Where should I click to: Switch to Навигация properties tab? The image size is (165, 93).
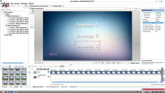[x=147, y=17]
